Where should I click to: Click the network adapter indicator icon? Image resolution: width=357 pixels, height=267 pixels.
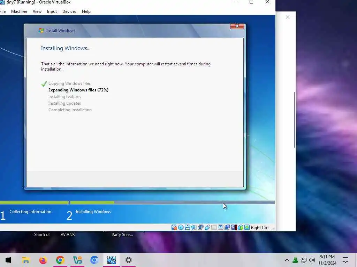tap(200, 227)
